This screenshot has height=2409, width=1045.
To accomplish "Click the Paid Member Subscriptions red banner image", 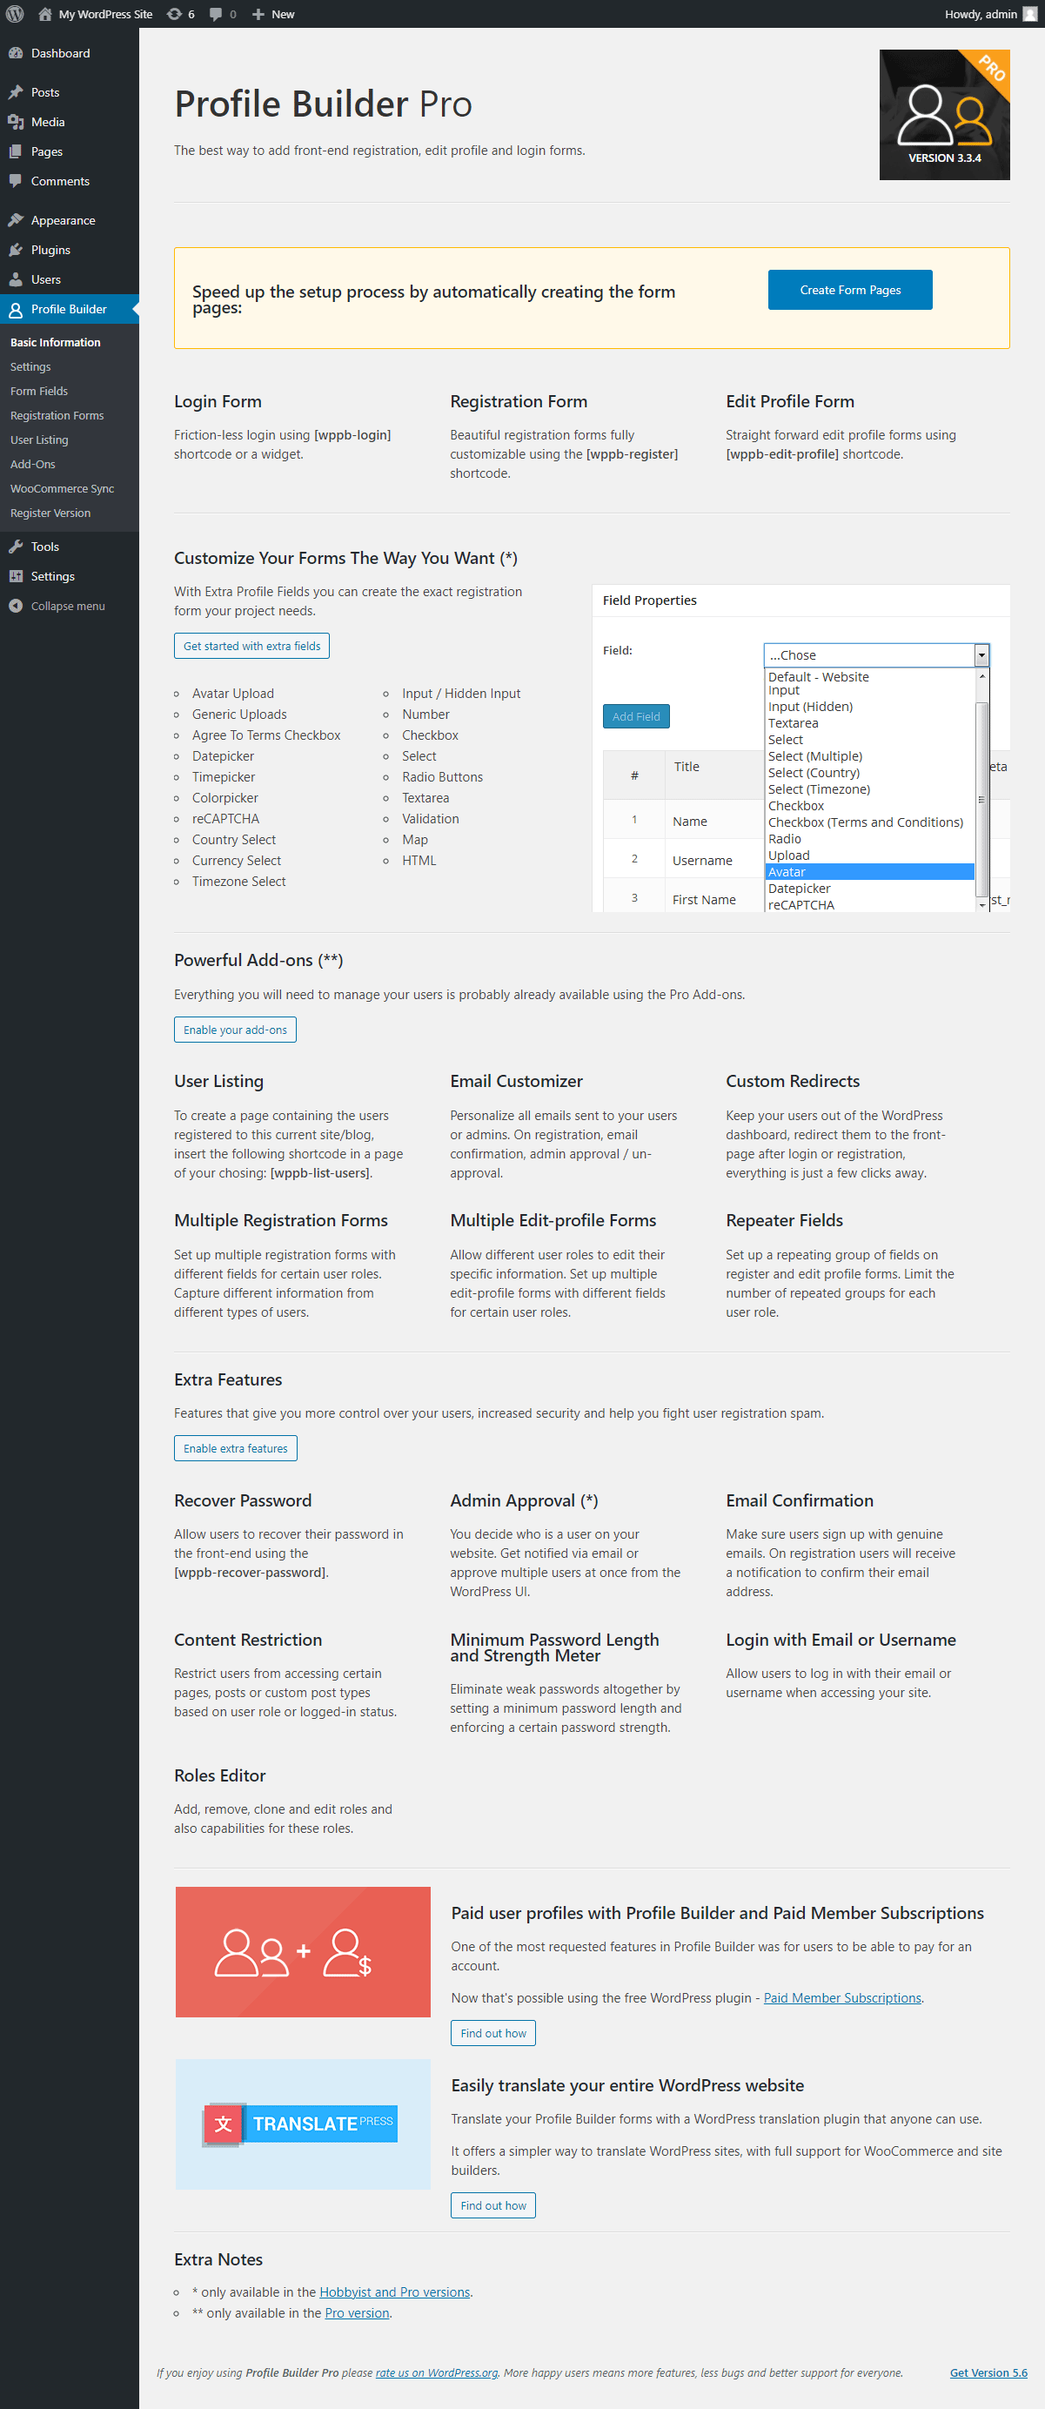I will (303, 1952).
